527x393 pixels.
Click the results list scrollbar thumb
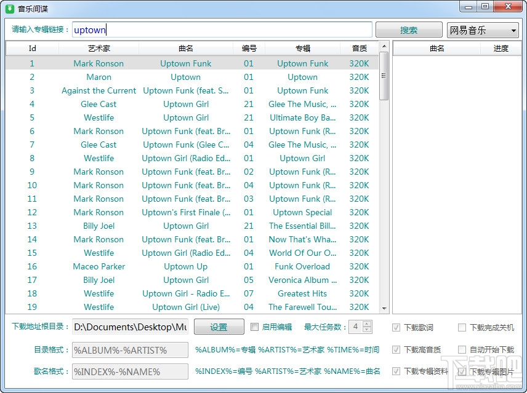[384, 76]
